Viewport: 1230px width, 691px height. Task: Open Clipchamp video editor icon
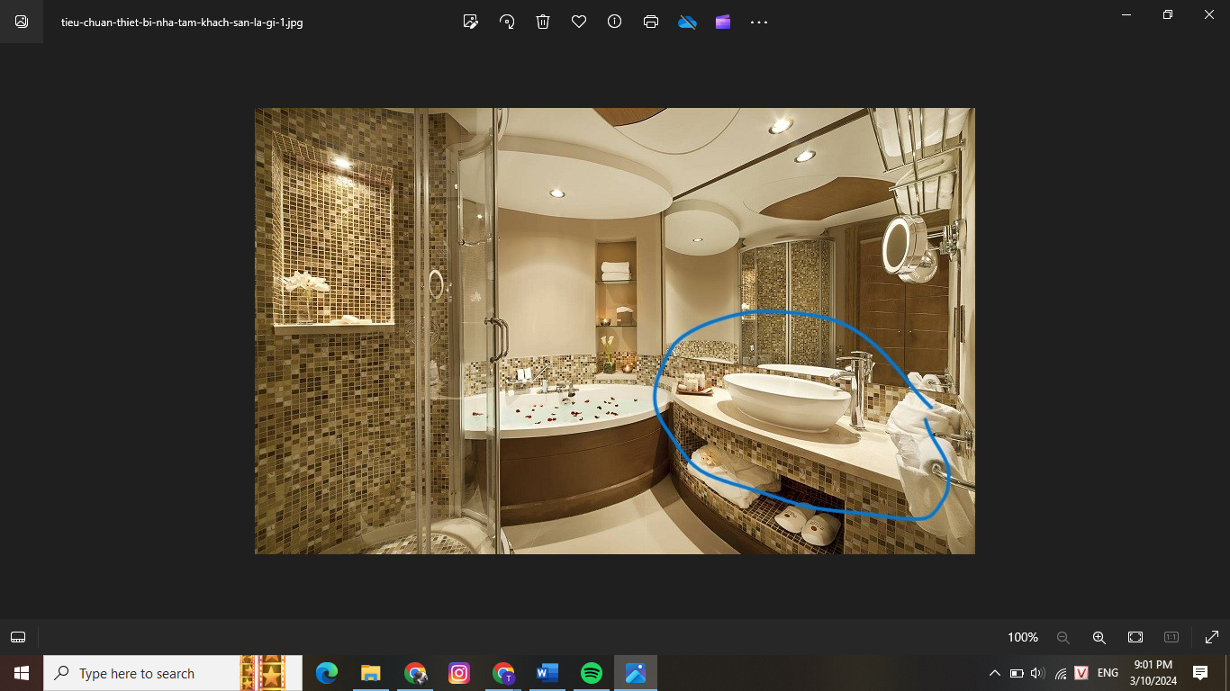723,22
